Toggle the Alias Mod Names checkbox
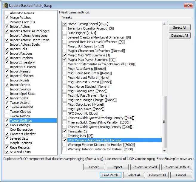This screenshot has height=182, width=196. 7,13
